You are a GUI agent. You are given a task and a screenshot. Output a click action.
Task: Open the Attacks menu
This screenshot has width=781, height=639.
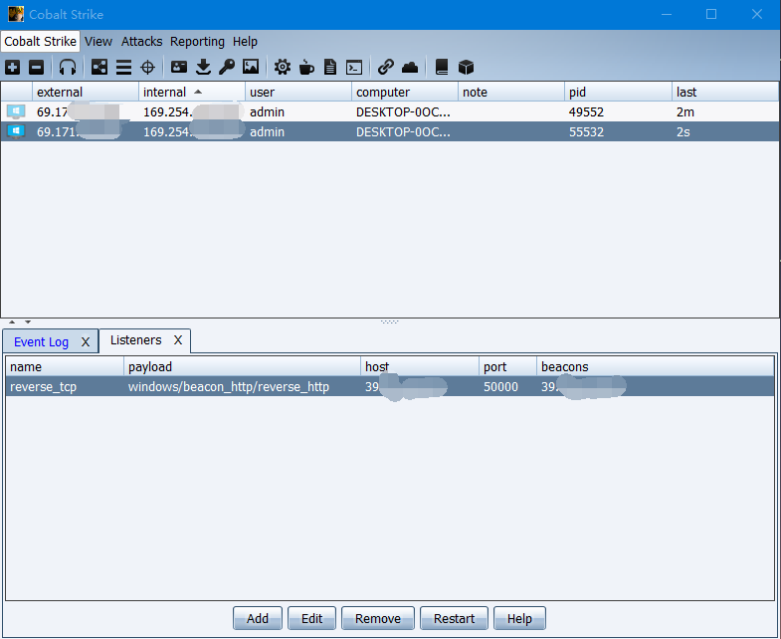point(141,42)
